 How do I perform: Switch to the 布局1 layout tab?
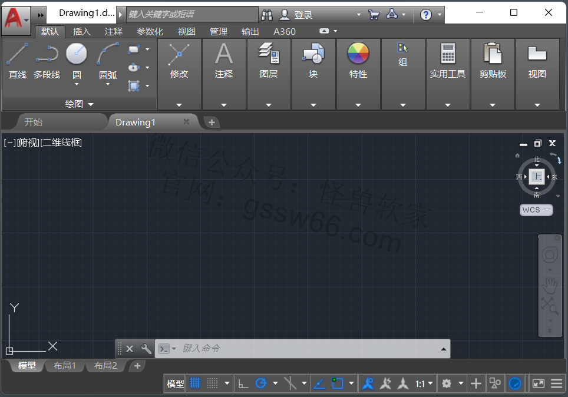click(x=65, y=366)
